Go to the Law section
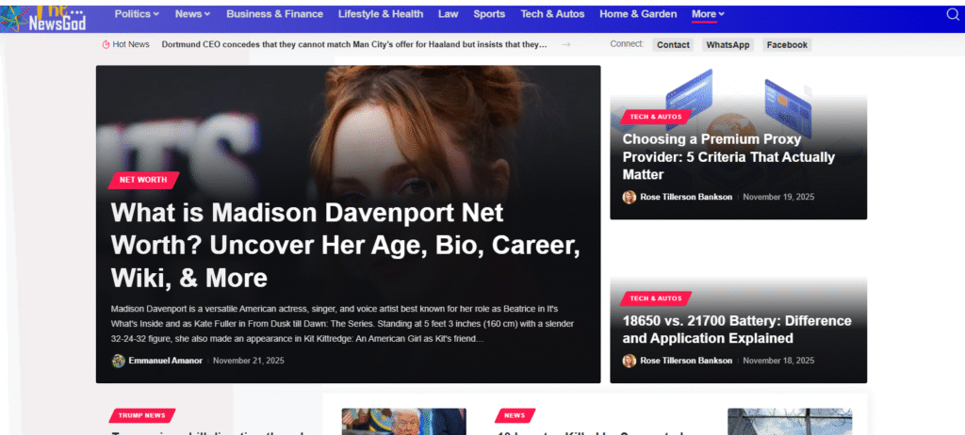This screenshot has width=965, height=435. point(448,14)
